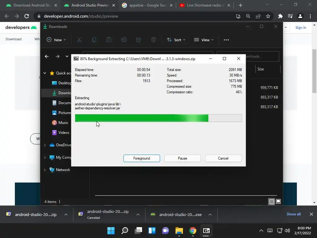Click Sign in on developers page
Screen dimensions: 317x238
click(301, 28)
